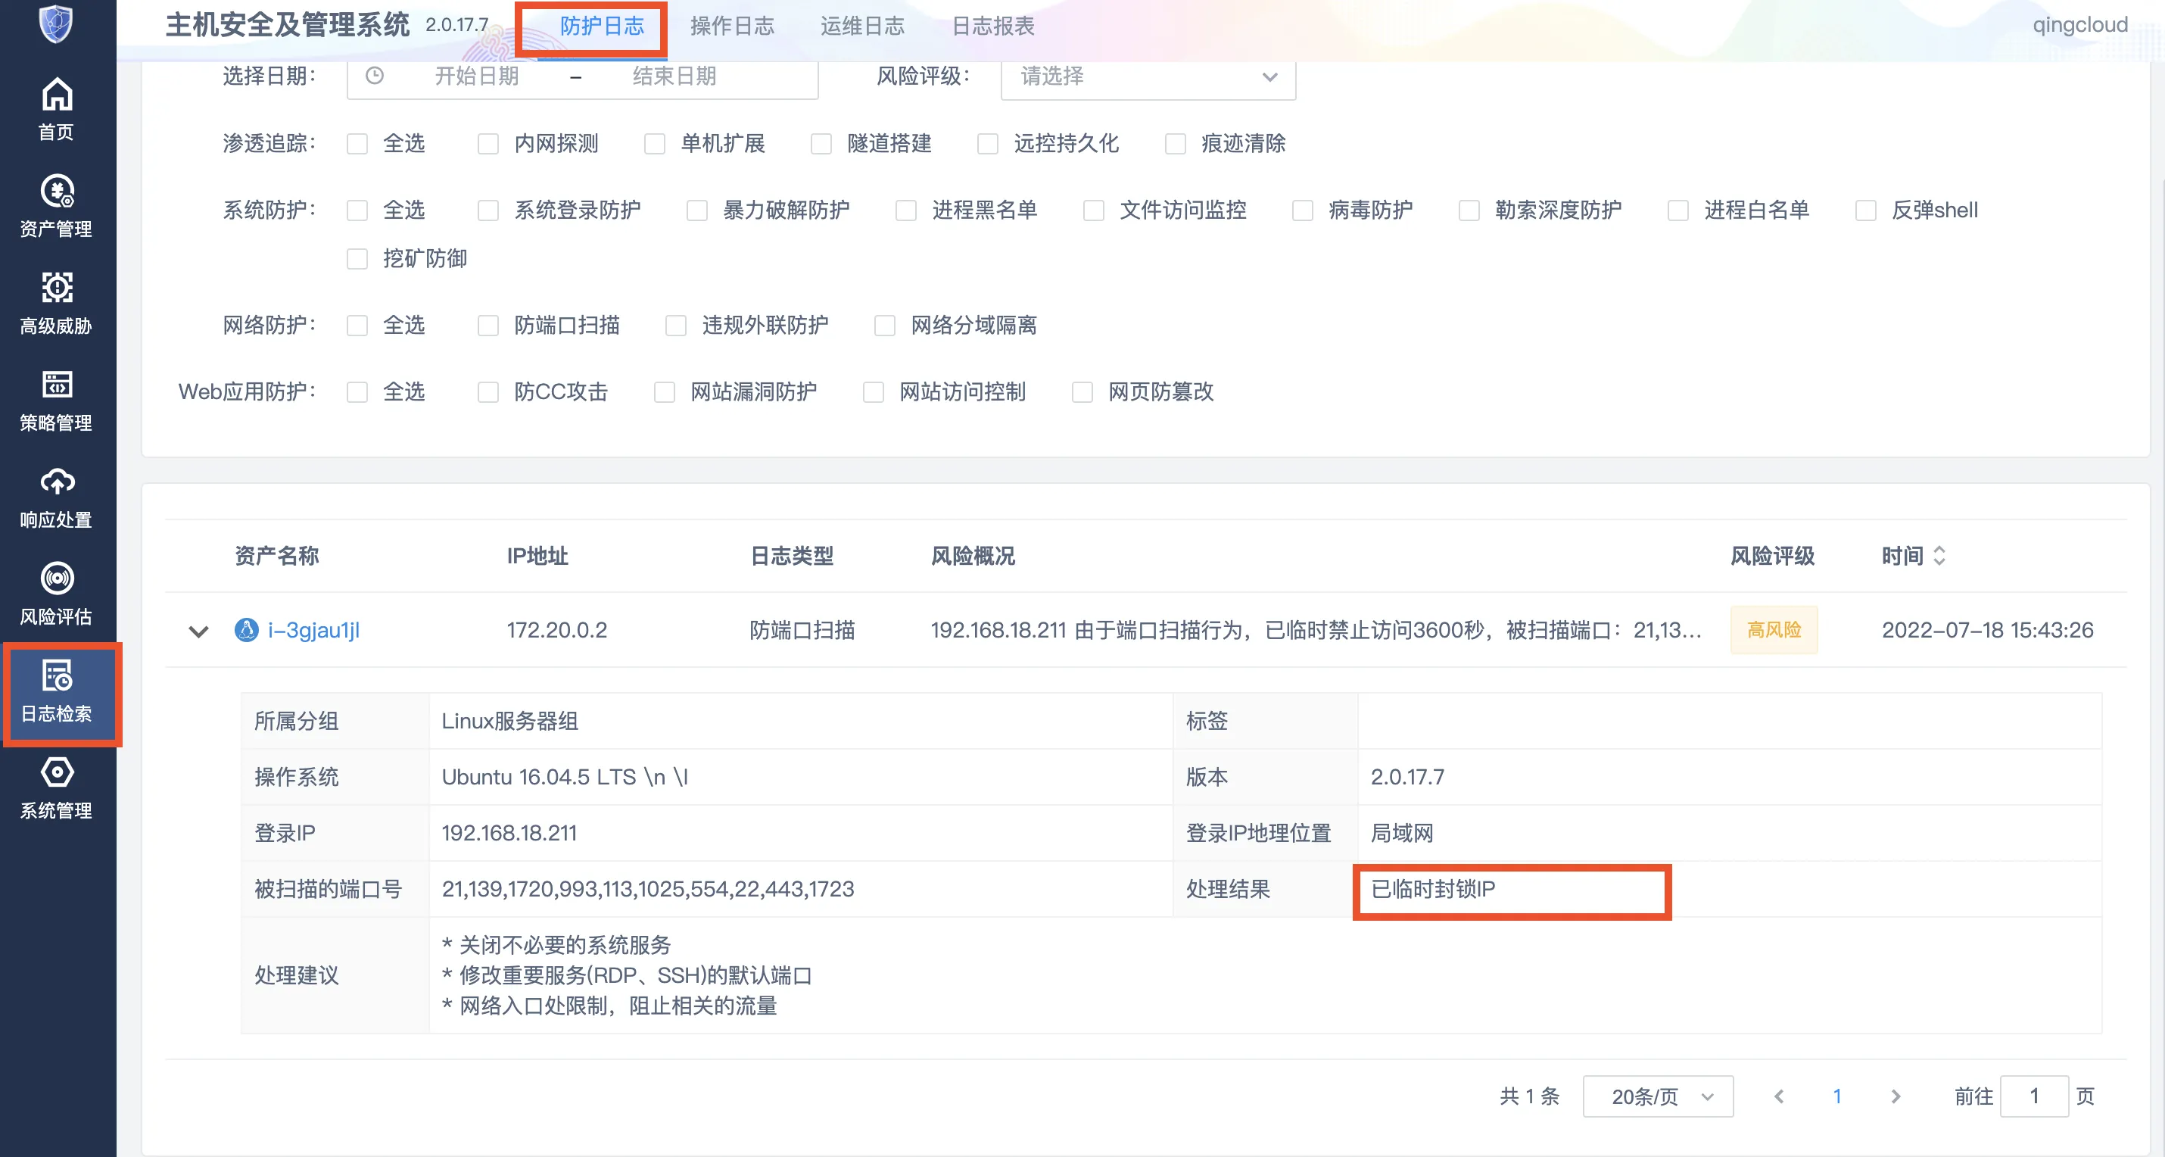This screenshot has height=1157, width=2165.
Task: Enable the 内网探测 checkbox
Action: pos(488,144)
